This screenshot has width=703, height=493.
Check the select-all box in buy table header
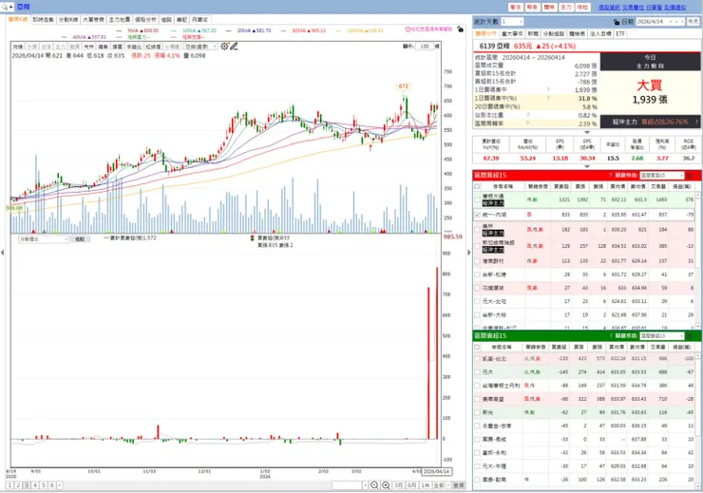coord(477,186)
